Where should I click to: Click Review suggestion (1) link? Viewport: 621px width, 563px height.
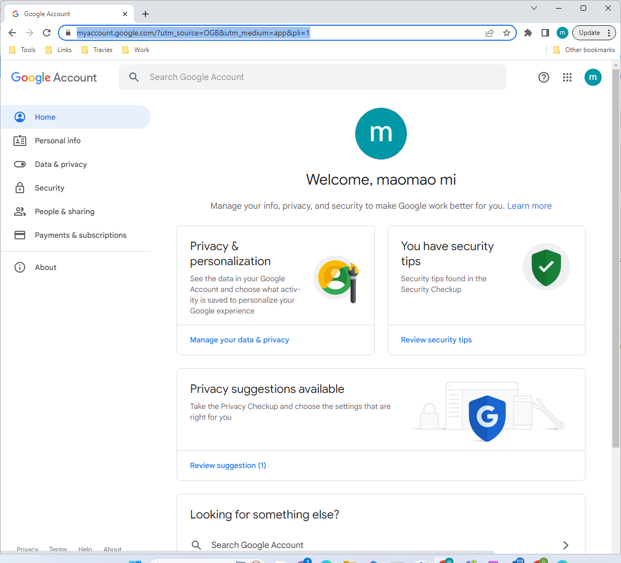pyautogui.click(x=228, y=465)
